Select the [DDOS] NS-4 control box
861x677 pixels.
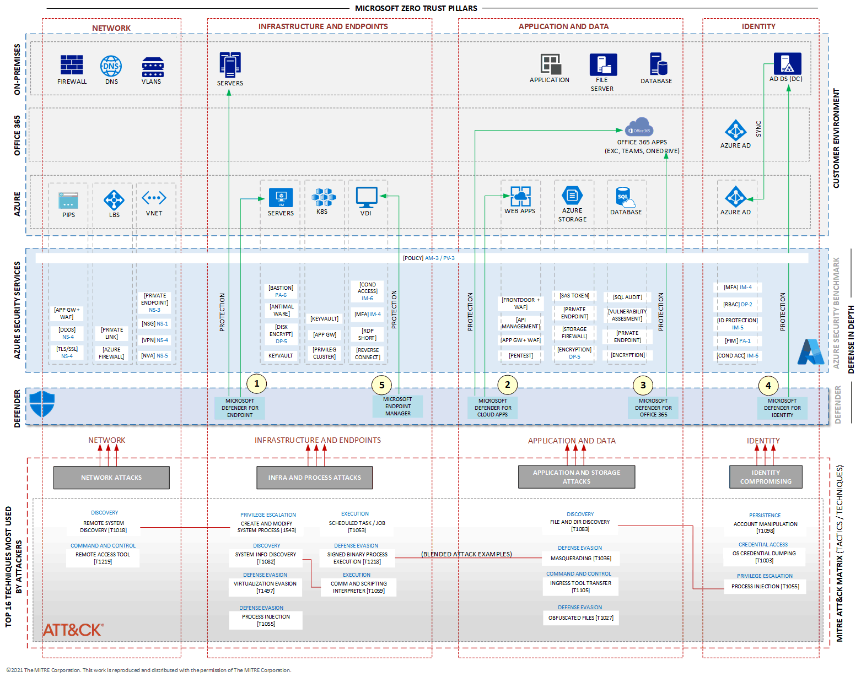[67, 333]
